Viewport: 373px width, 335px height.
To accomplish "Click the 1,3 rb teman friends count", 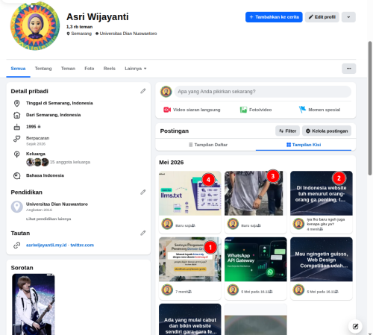I will pyautogui.click(x=79, y=27).
